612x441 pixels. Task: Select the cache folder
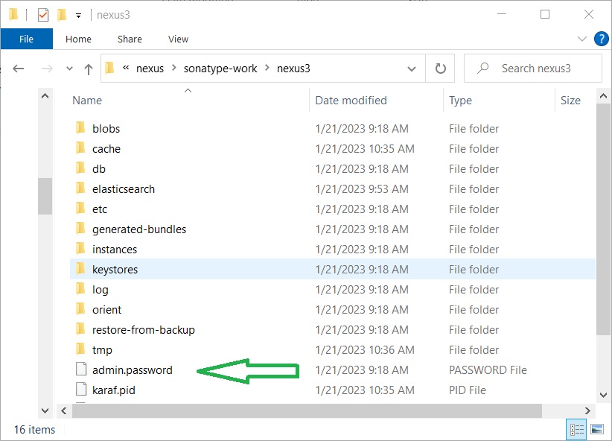333,149
